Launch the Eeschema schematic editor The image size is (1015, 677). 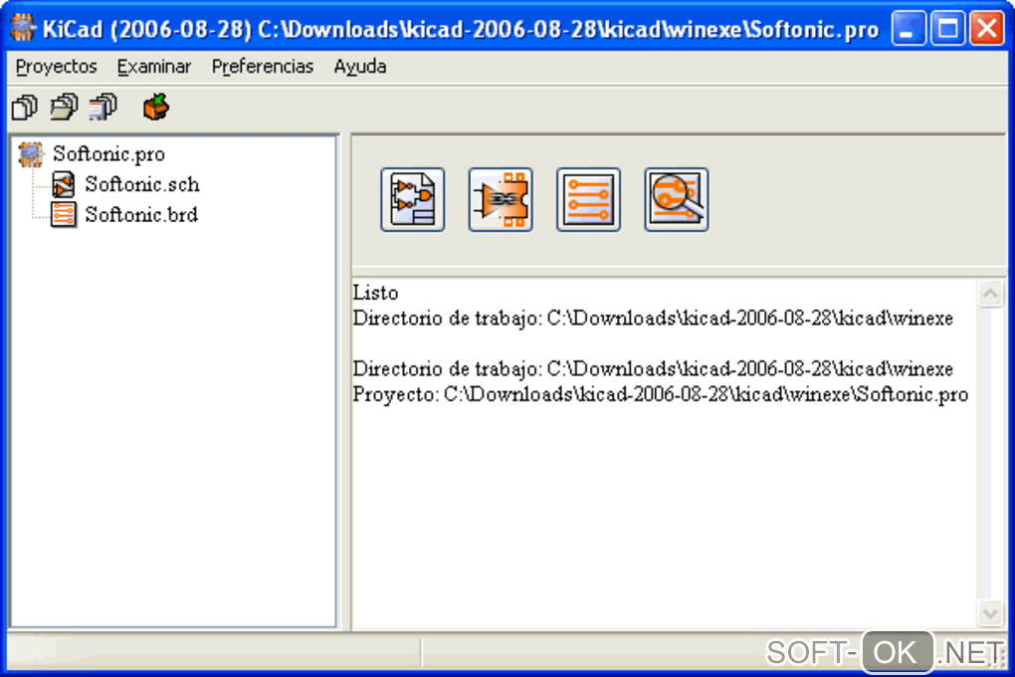point(412,199)
